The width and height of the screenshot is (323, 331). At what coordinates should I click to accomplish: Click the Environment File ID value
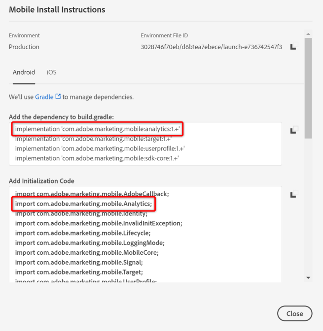point(211,47)
